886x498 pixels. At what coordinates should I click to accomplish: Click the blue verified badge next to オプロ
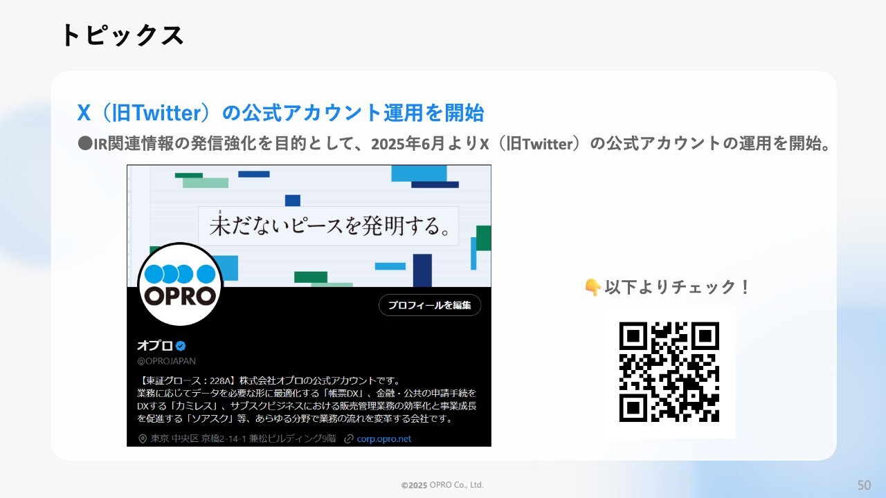pyautogui.click(x=181, y=346)
